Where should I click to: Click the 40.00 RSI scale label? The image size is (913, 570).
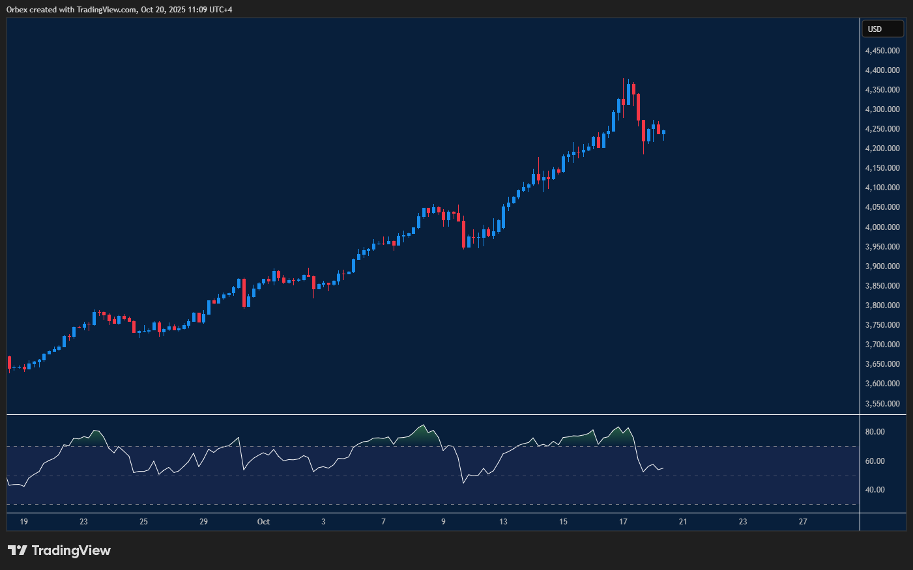pyautogui.click(x=875, y=490)
